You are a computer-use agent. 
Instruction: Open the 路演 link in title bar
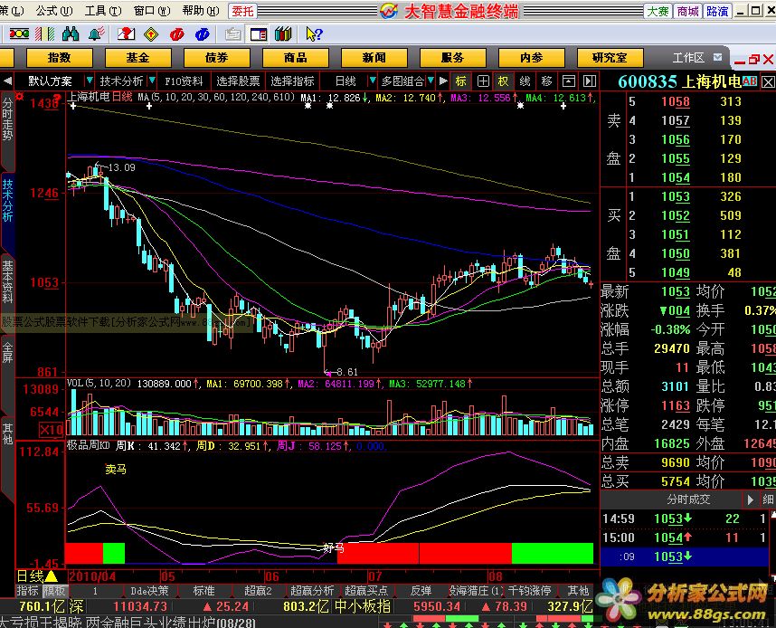pyautogui.click(x=717, y=11)
